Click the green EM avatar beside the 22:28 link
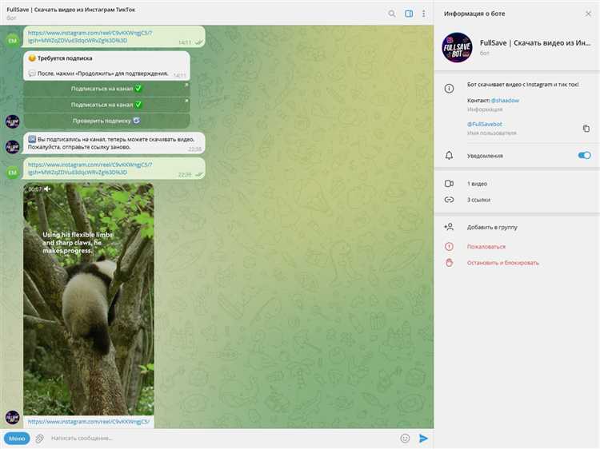 [13, 173]
